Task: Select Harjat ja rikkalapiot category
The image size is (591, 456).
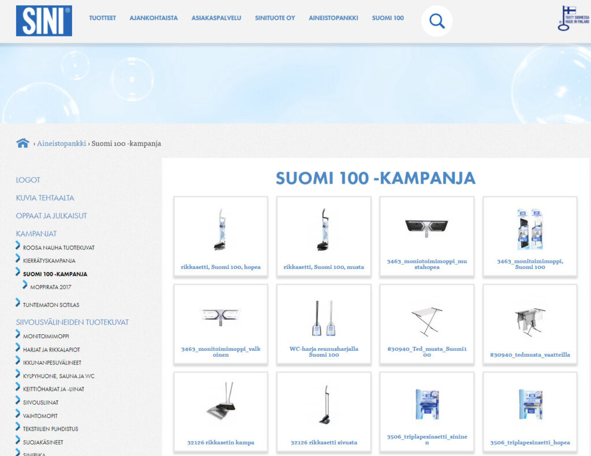Action: pos(51,350)
